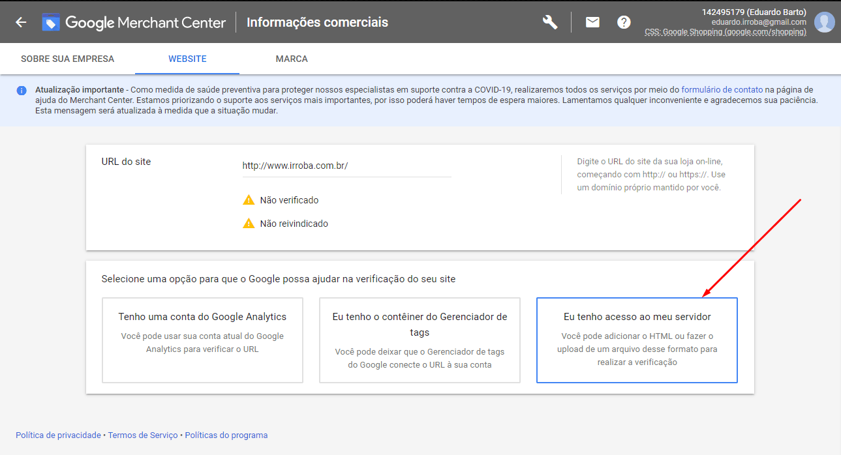Viewport: 841px width, 455px height.
Task: Choose the Google Analytics account option
Action: (x=202, y=340)
